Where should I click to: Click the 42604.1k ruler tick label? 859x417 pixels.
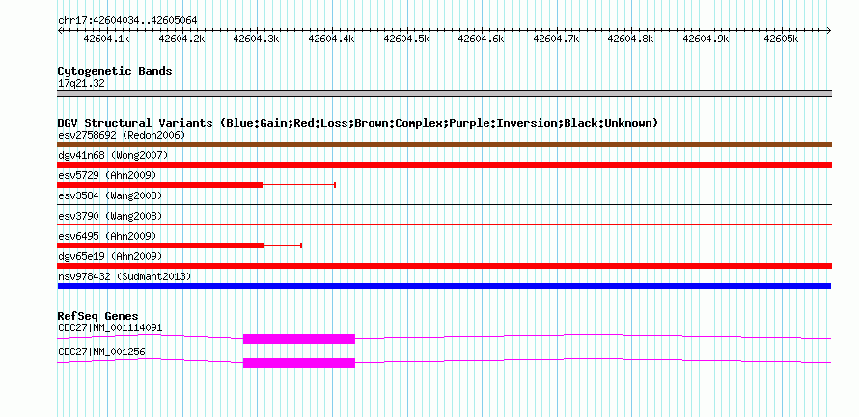coord(106,39)
